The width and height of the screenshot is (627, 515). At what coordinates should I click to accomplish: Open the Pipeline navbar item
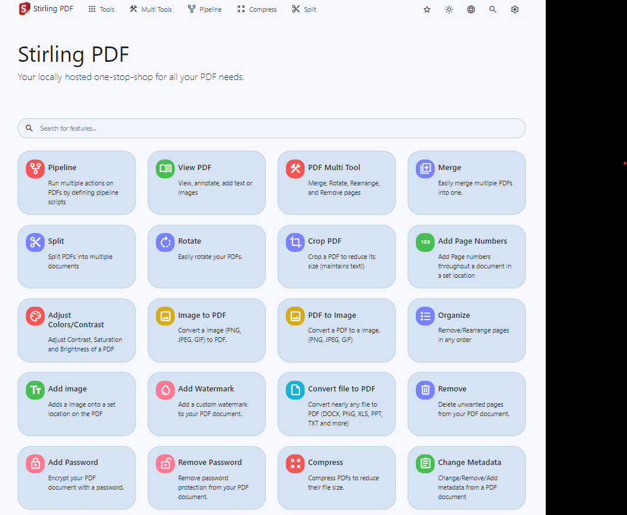[205, 9]
